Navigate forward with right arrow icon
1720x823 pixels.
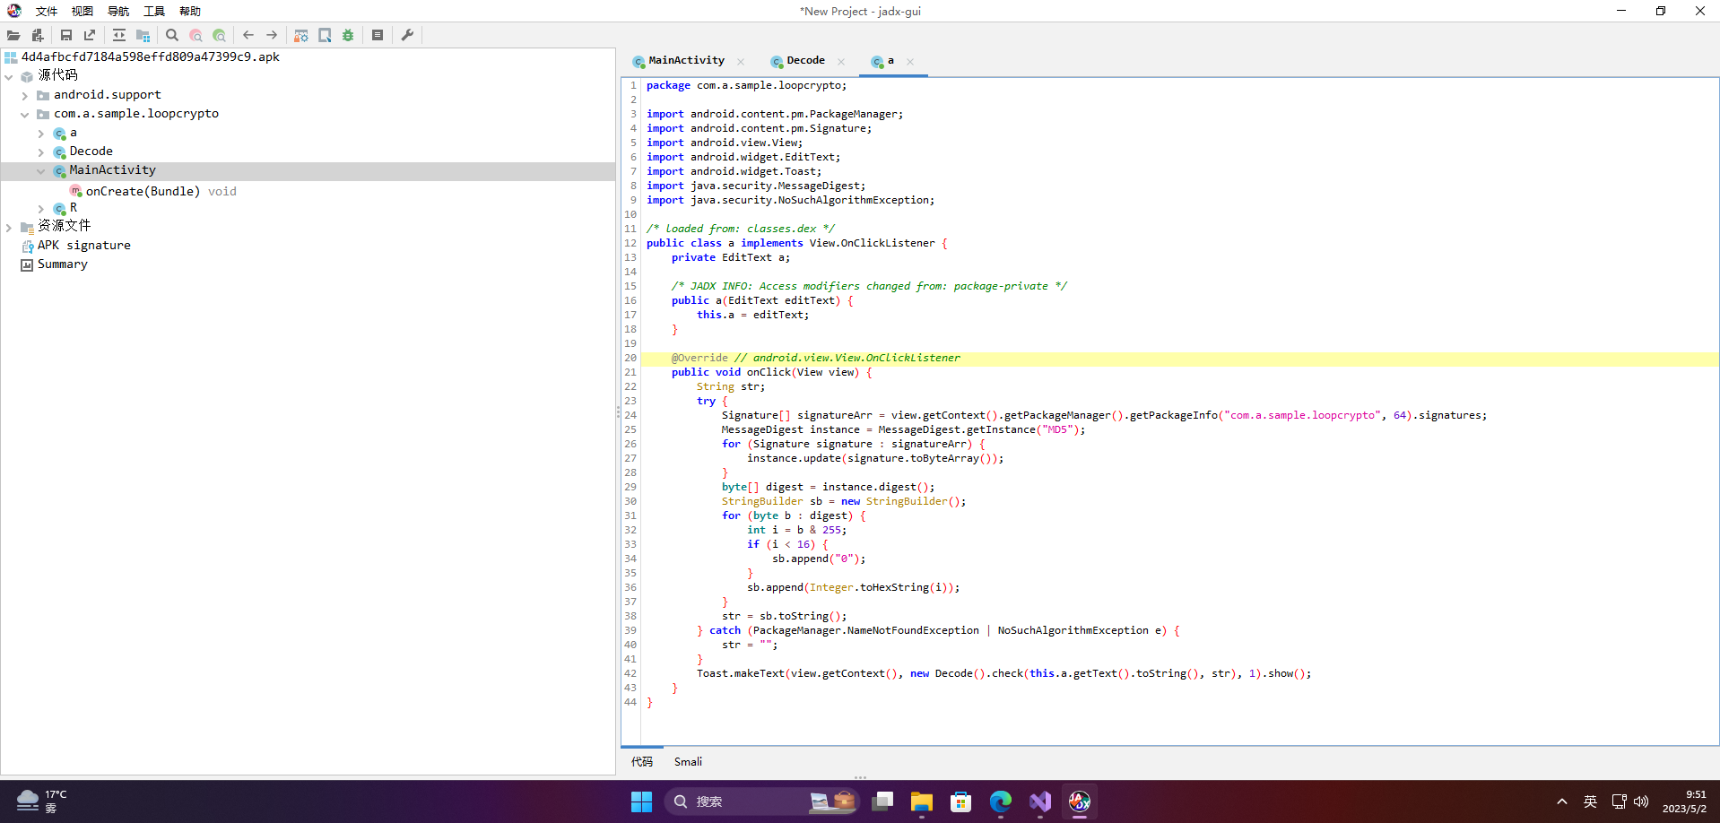tap(272, 35)
